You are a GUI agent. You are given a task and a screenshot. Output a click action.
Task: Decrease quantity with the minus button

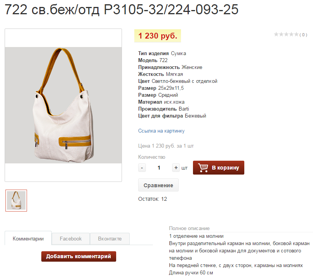pyautogui.click(x=142, y=168)
